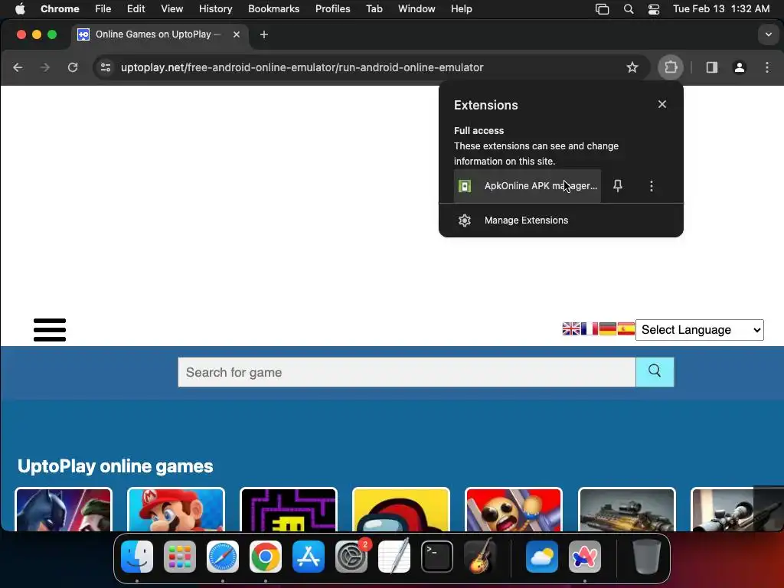Open the View menu
This screenshot has width=784, height=588.
coord(171,8)
